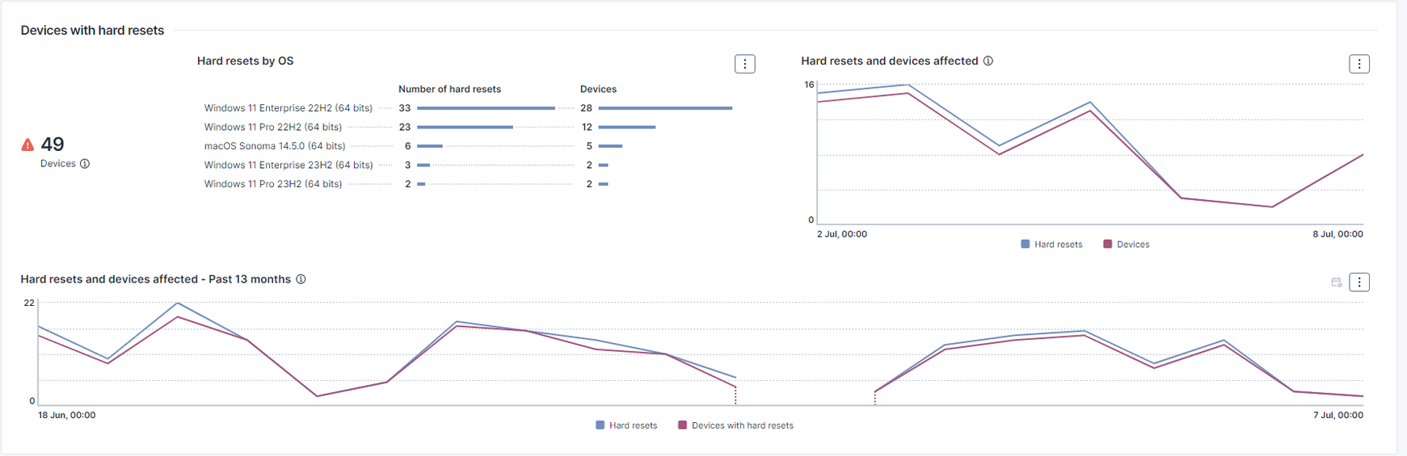Click the 49 devices count

[x=53, y=144]
